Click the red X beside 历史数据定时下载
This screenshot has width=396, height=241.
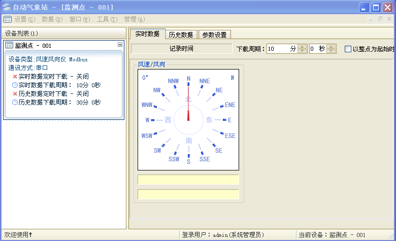tap(15, 93)
